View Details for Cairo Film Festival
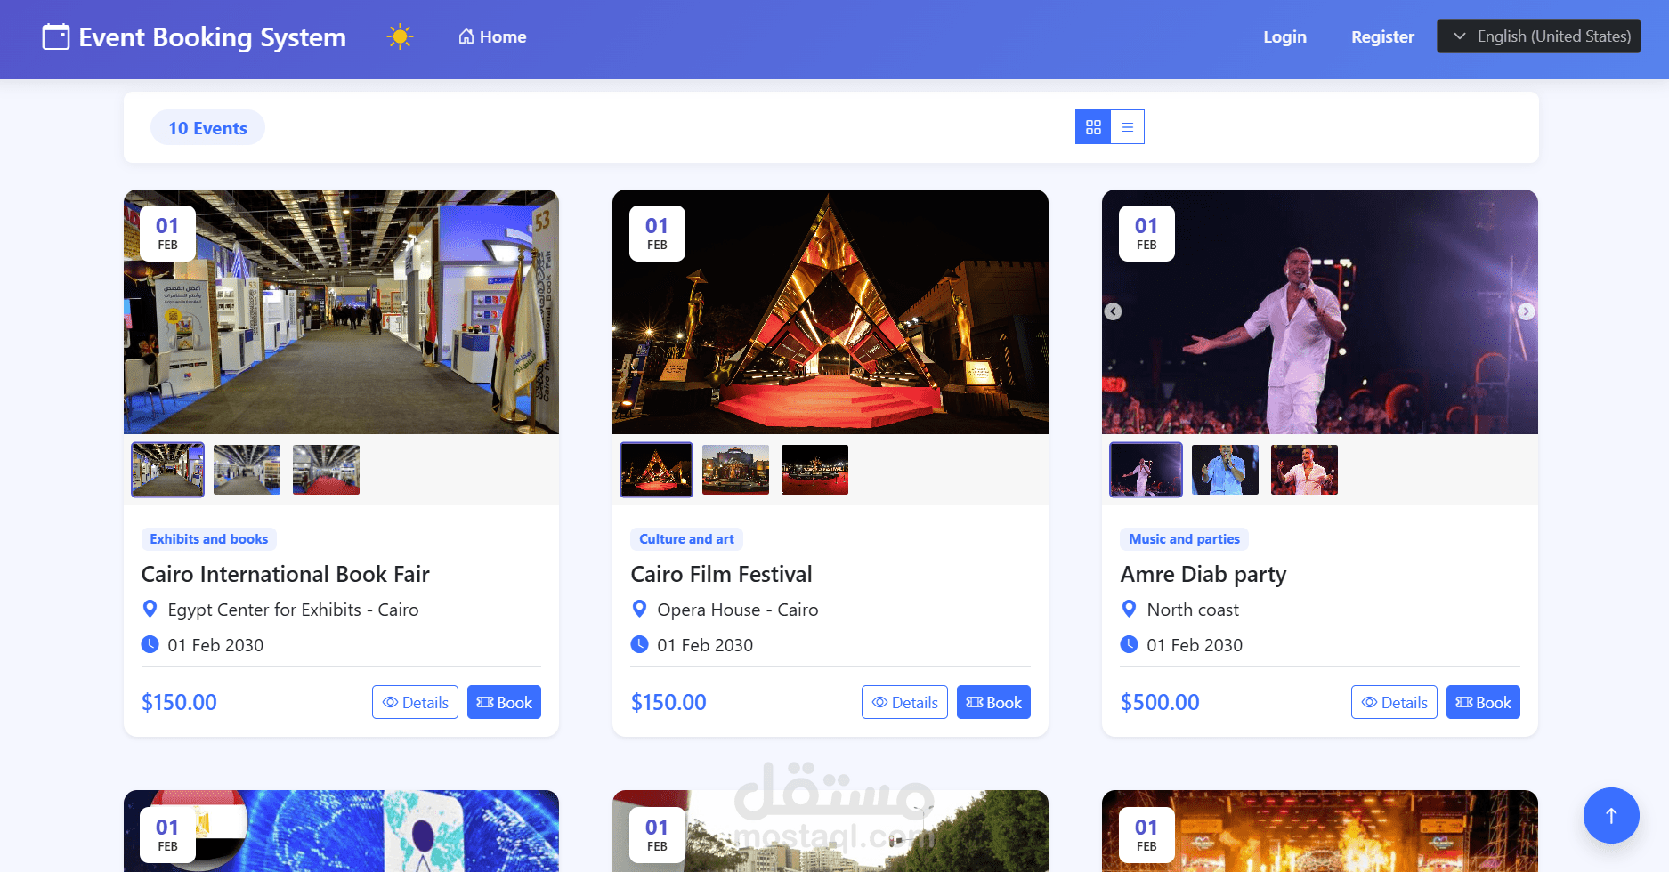Viewport: 1669px width, 872px height. 904,702
